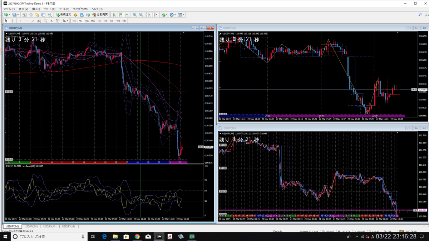Expand the arrows objects dropdown
Screen dimensions: 429x241
tap(67, 21)
